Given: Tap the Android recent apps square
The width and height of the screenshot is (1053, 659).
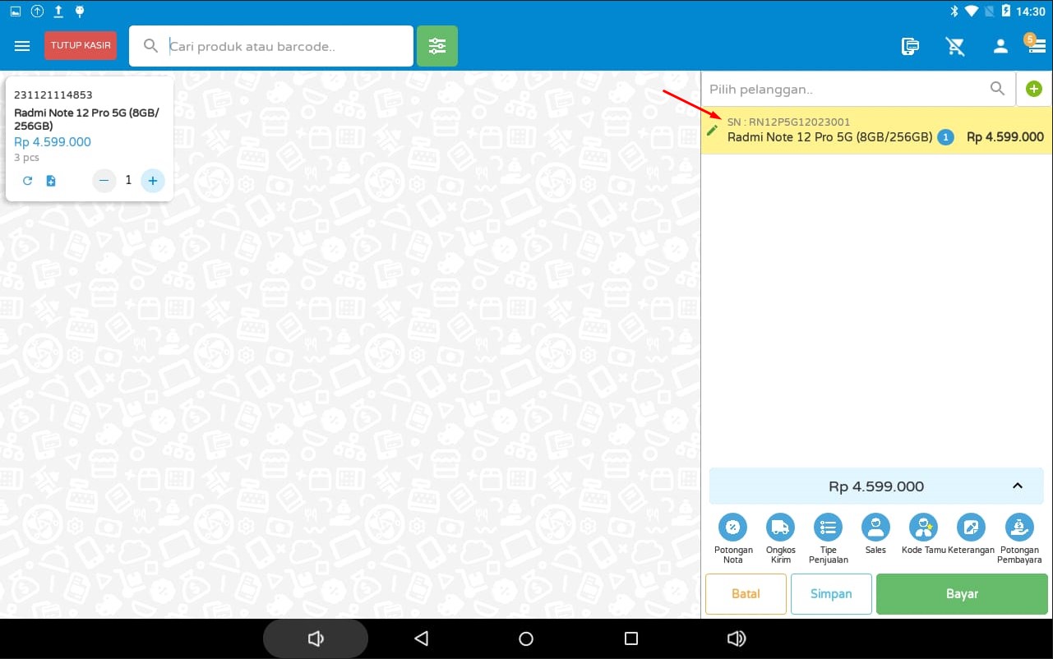Looking at the screenshot, I should (x=631, y=638).
